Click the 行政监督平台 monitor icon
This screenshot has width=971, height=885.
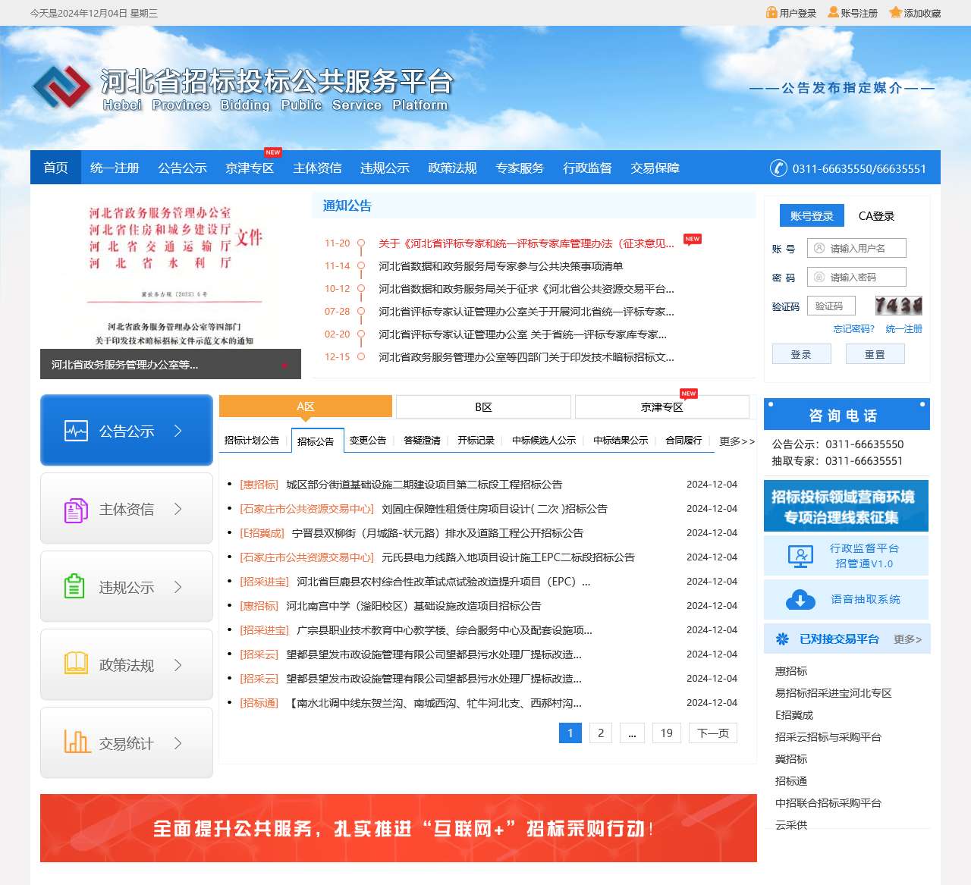coord(800,556)
